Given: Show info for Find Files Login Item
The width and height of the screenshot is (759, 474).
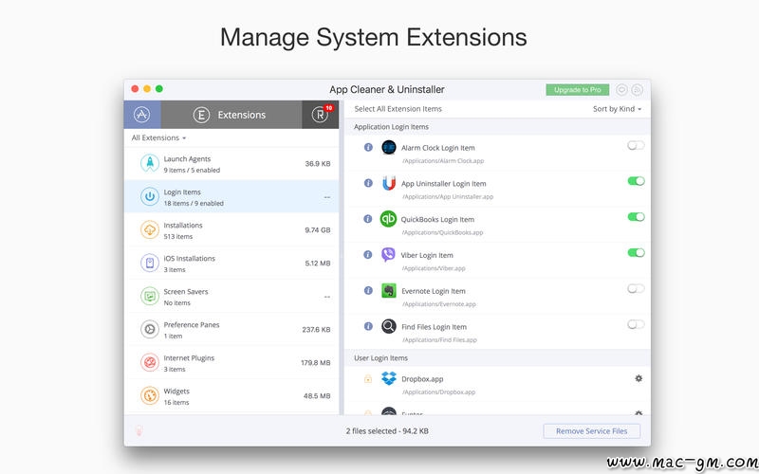Looking at the screenshot, I should click(x=368, y=326).
